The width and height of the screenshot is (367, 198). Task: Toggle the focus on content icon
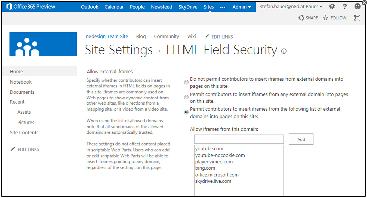pos(357,18)
